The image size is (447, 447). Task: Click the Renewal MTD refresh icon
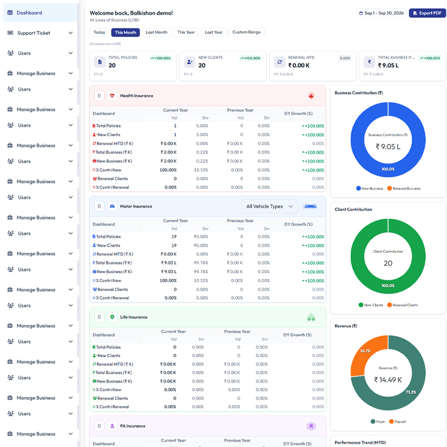[x=279, y=62]
